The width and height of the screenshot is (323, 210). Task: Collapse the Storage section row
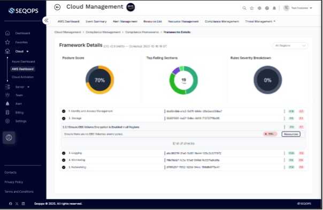click(x=64, y=118)
